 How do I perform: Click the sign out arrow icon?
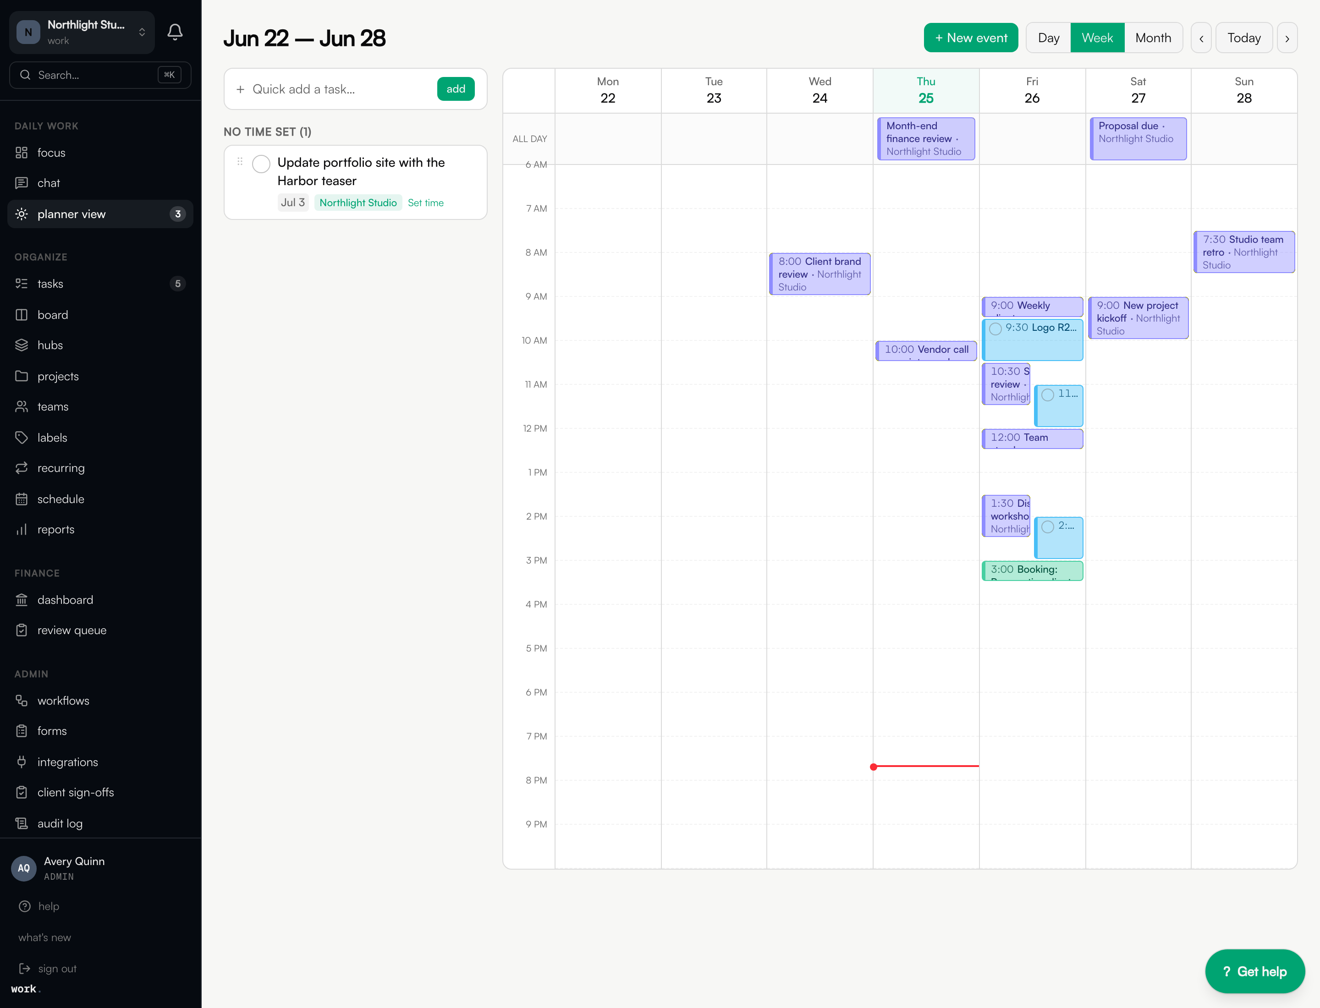coord(25,969)
